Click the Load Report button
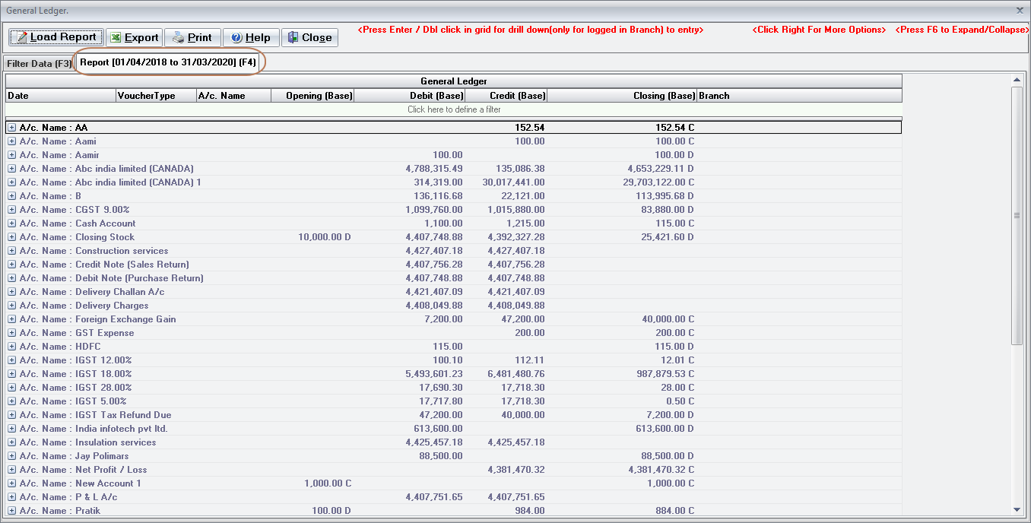The image size is (1031, 523). 56,37
